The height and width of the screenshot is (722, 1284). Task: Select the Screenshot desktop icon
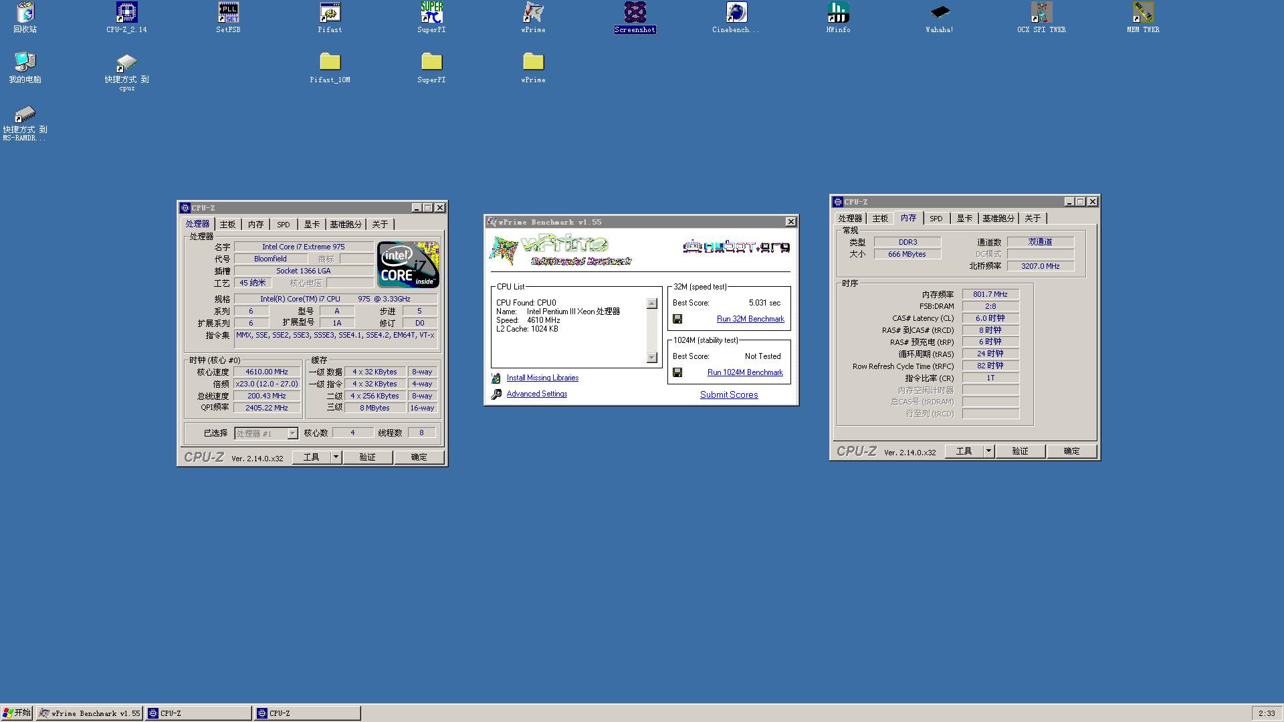[x=635, y=17]
